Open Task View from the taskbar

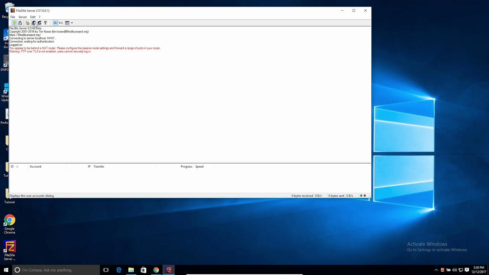pyautogui.click(x=106, y=270)
